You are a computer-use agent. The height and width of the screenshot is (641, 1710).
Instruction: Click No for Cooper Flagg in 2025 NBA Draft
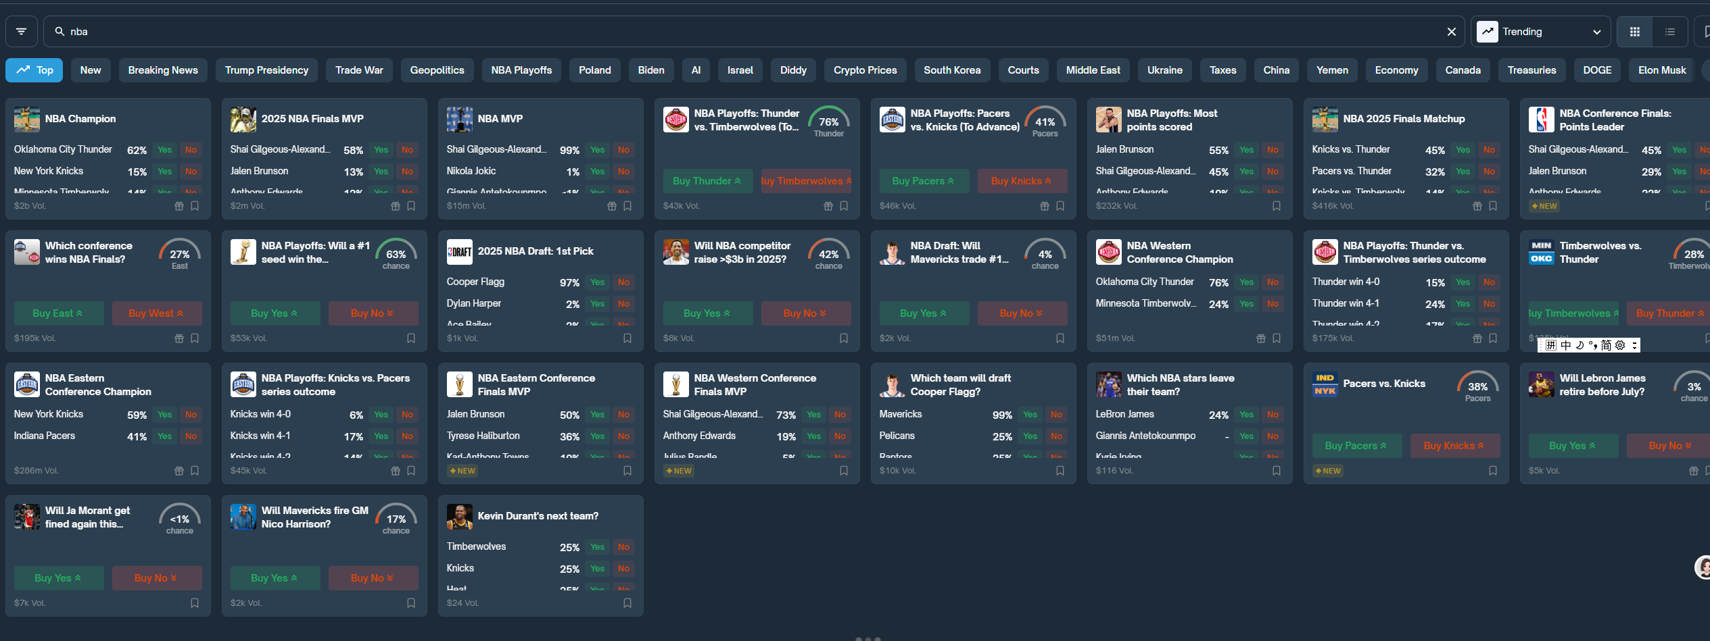pos(623,282)
